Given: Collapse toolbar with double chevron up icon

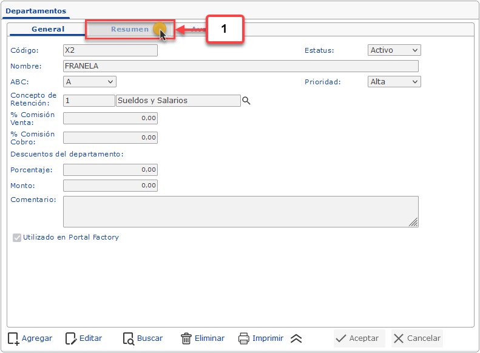Looking at the screenshot, I should click(x=296, y=338).
